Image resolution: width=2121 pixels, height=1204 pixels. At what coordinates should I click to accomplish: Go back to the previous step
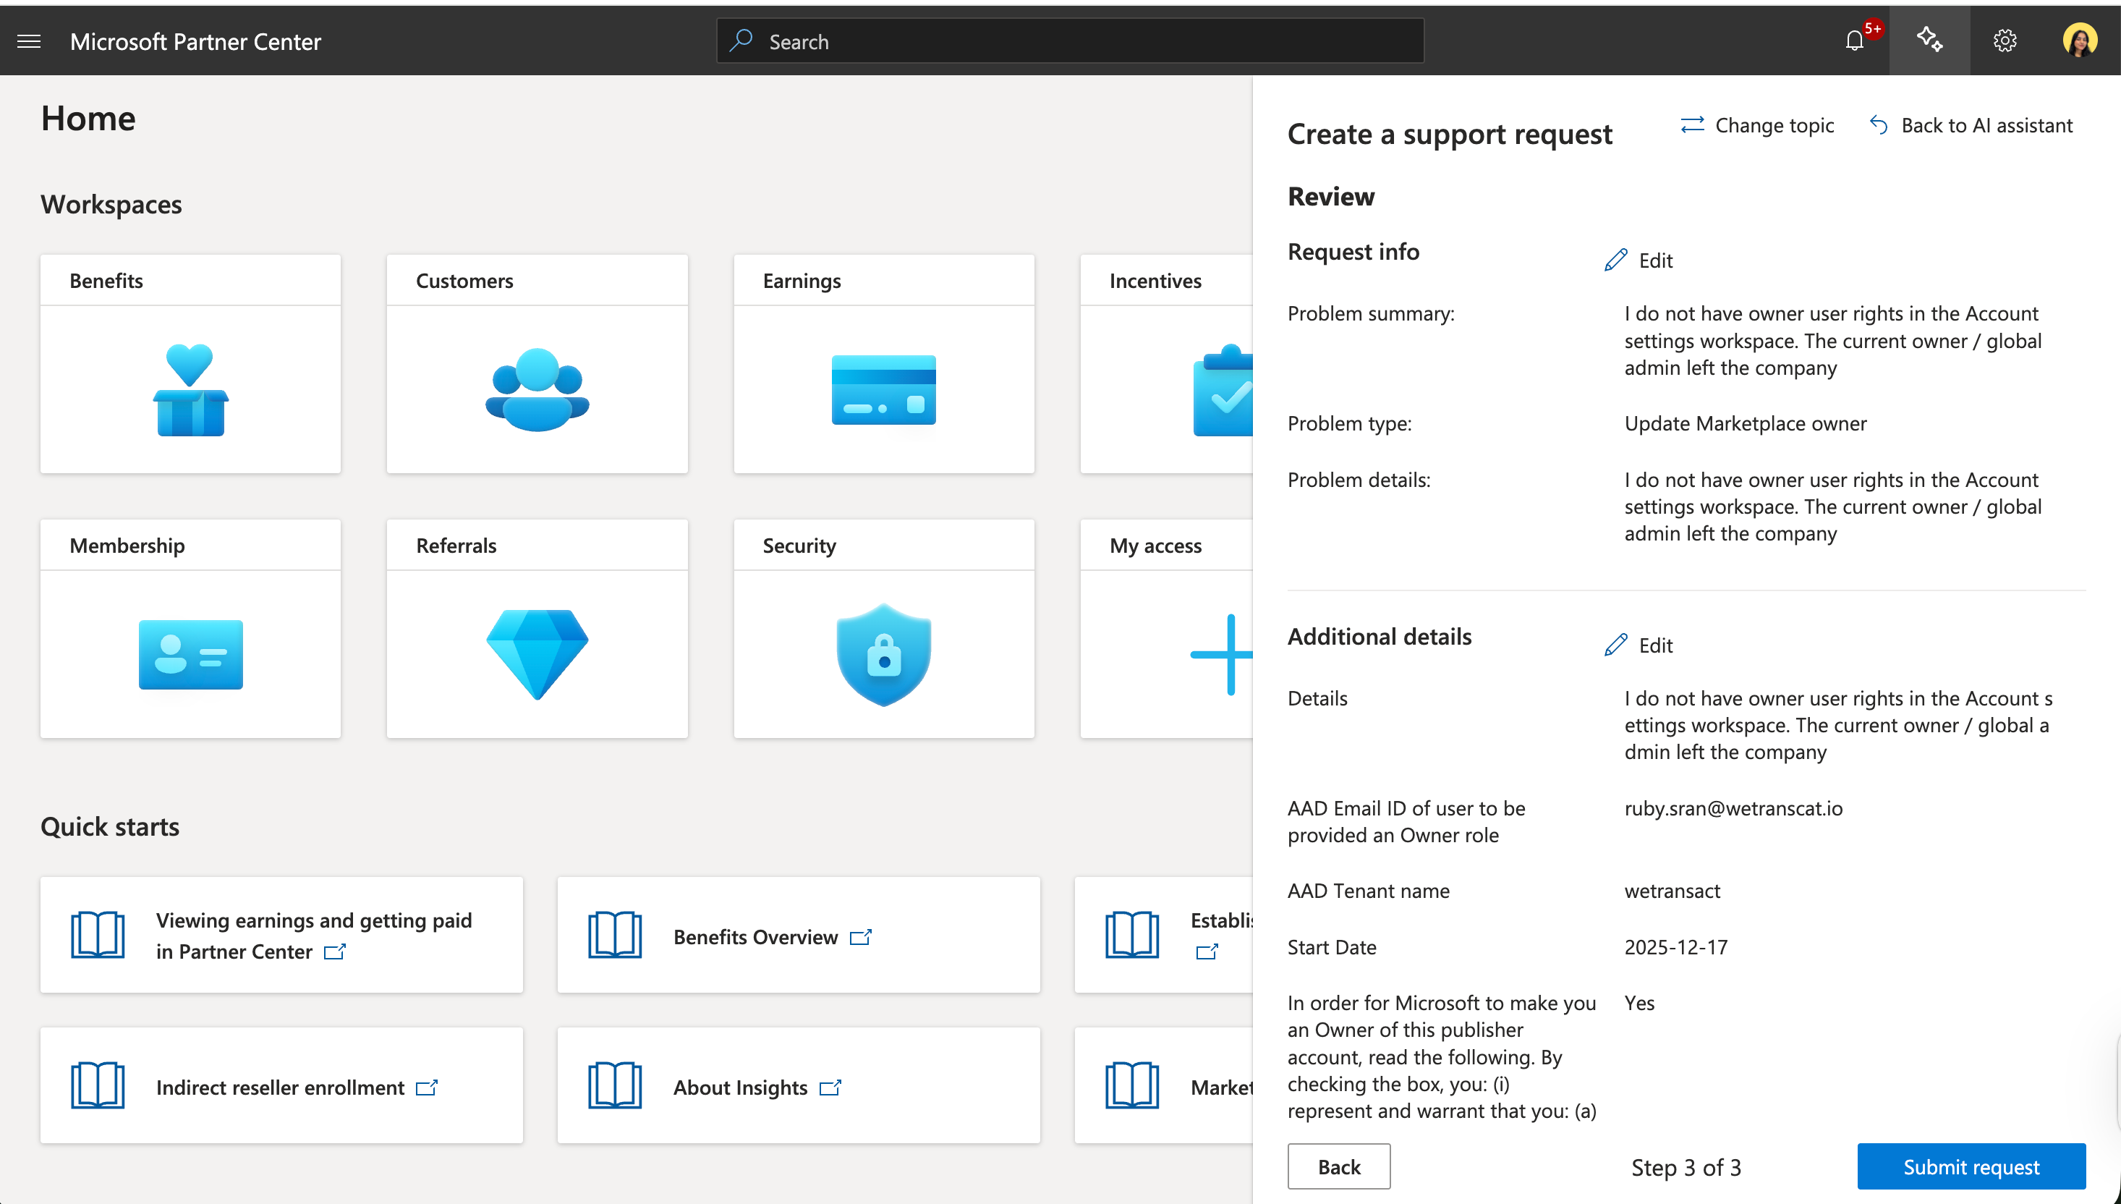1339,1167
